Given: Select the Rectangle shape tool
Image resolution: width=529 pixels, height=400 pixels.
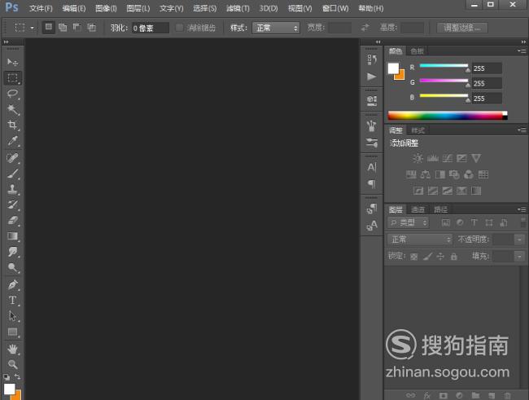Looking at the screenshot, I should (13, 332).
